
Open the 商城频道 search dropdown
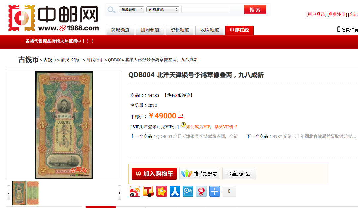click(x=131, y=9)
